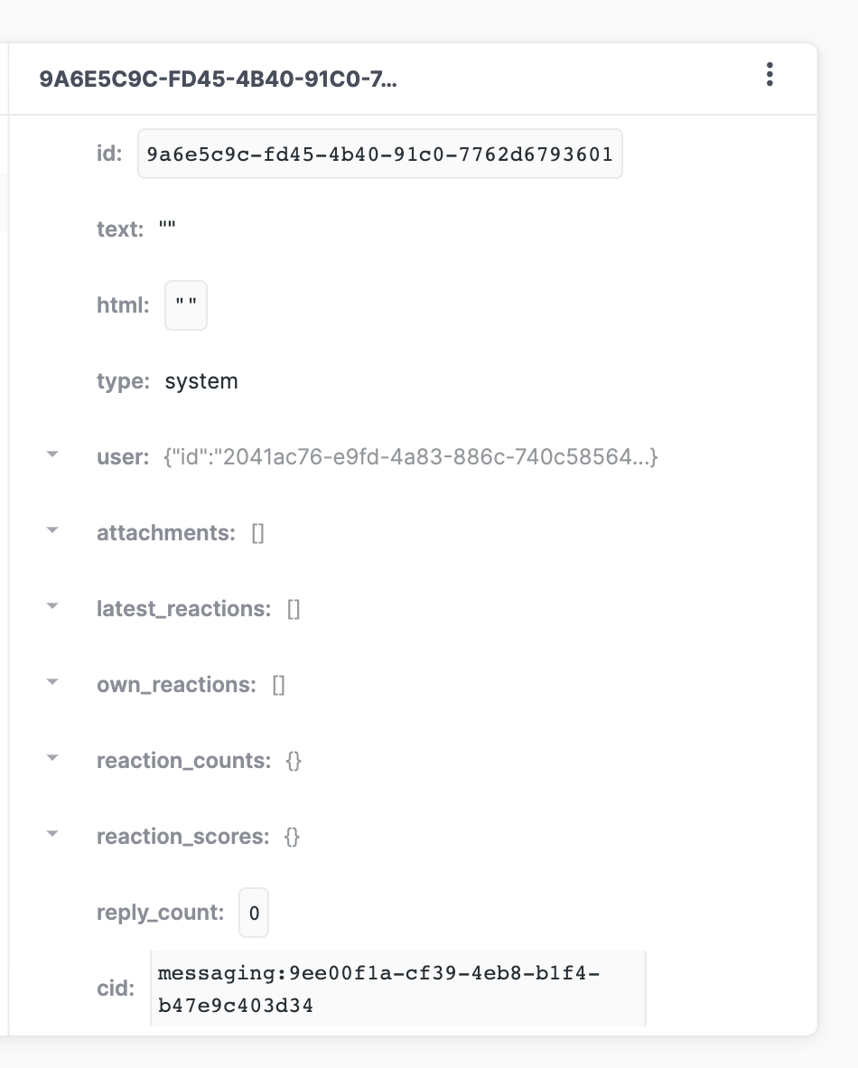The height and width of the screenshot is (1068, 858).
Task: Click the chevron icon next to reaction_scores
Action: 51,834
